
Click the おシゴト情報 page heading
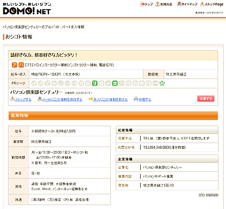click(19, 37)
